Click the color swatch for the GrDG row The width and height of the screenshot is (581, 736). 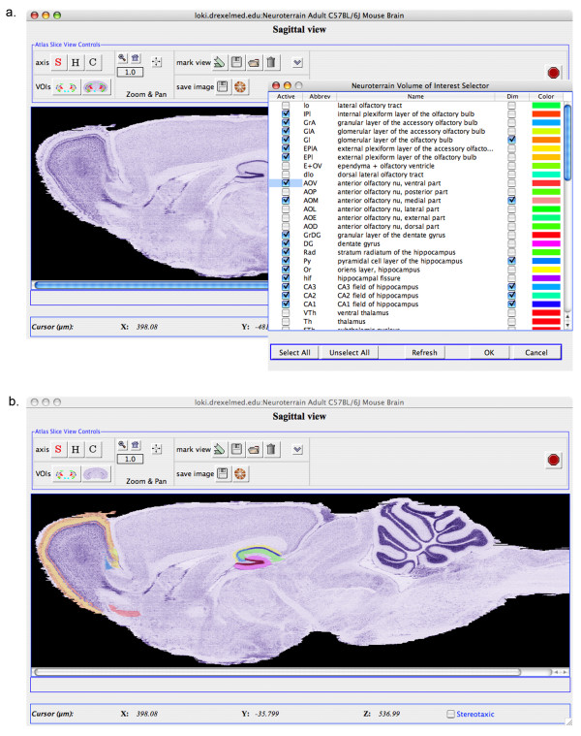[x=546, y=233]
